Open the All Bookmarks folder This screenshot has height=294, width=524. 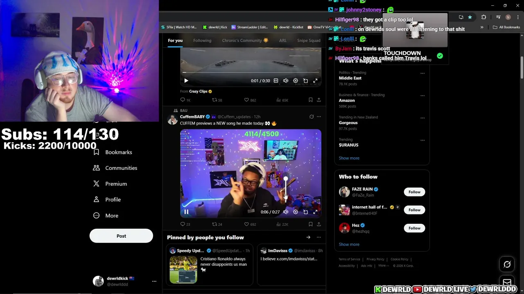click(x=506, y=27)
